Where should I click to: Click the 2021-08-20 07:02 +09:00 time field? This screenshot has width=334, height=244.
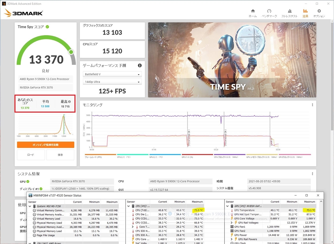coord(279,181)
